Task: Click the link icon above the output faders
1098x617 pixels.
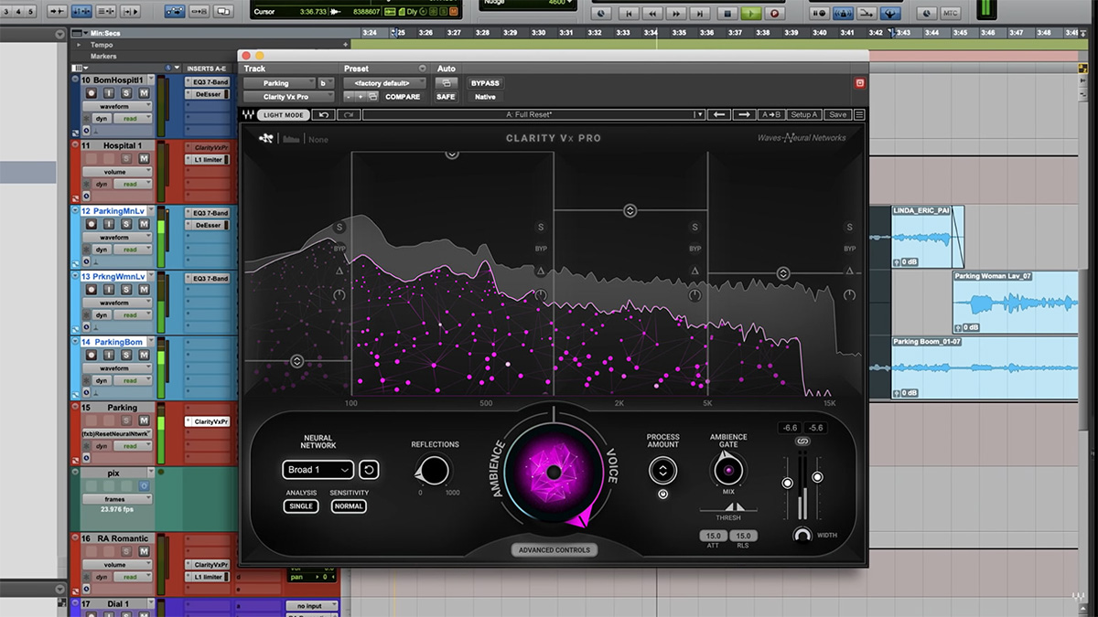Action: pyautogui.click(x=803, y=440)
